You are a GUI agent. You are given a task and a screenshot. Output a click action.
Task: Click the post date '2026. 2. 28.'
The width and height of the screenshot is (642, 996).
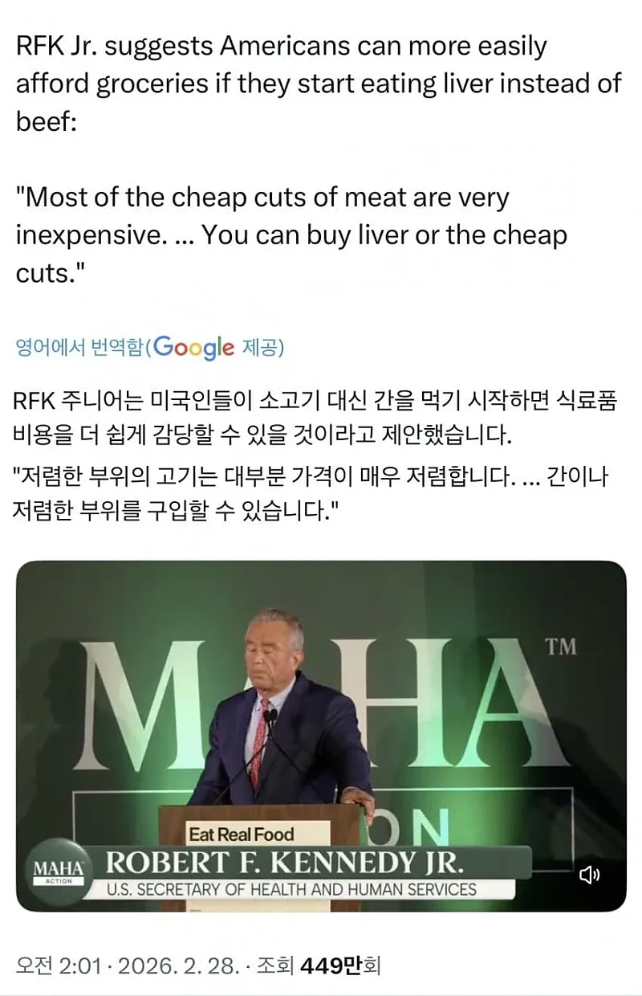(178, 965)
